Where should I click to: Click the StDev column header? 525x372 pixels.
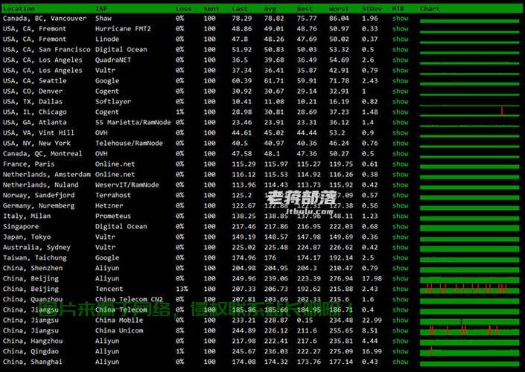372,9
